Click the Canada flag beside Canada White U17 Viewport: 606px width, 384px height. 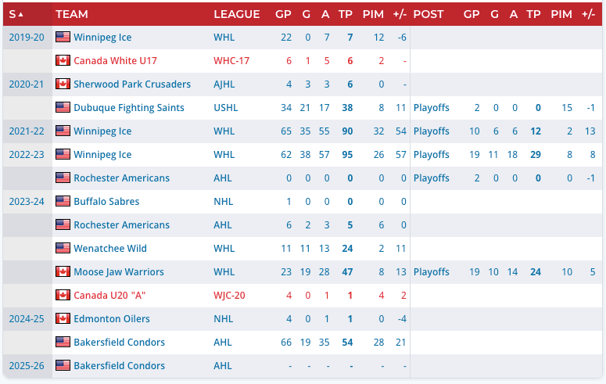(x=63, y=61)
